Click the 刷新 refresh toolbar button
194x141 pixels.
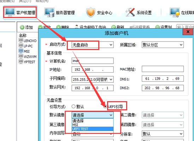pyautogui.click(x=118, y=27)
